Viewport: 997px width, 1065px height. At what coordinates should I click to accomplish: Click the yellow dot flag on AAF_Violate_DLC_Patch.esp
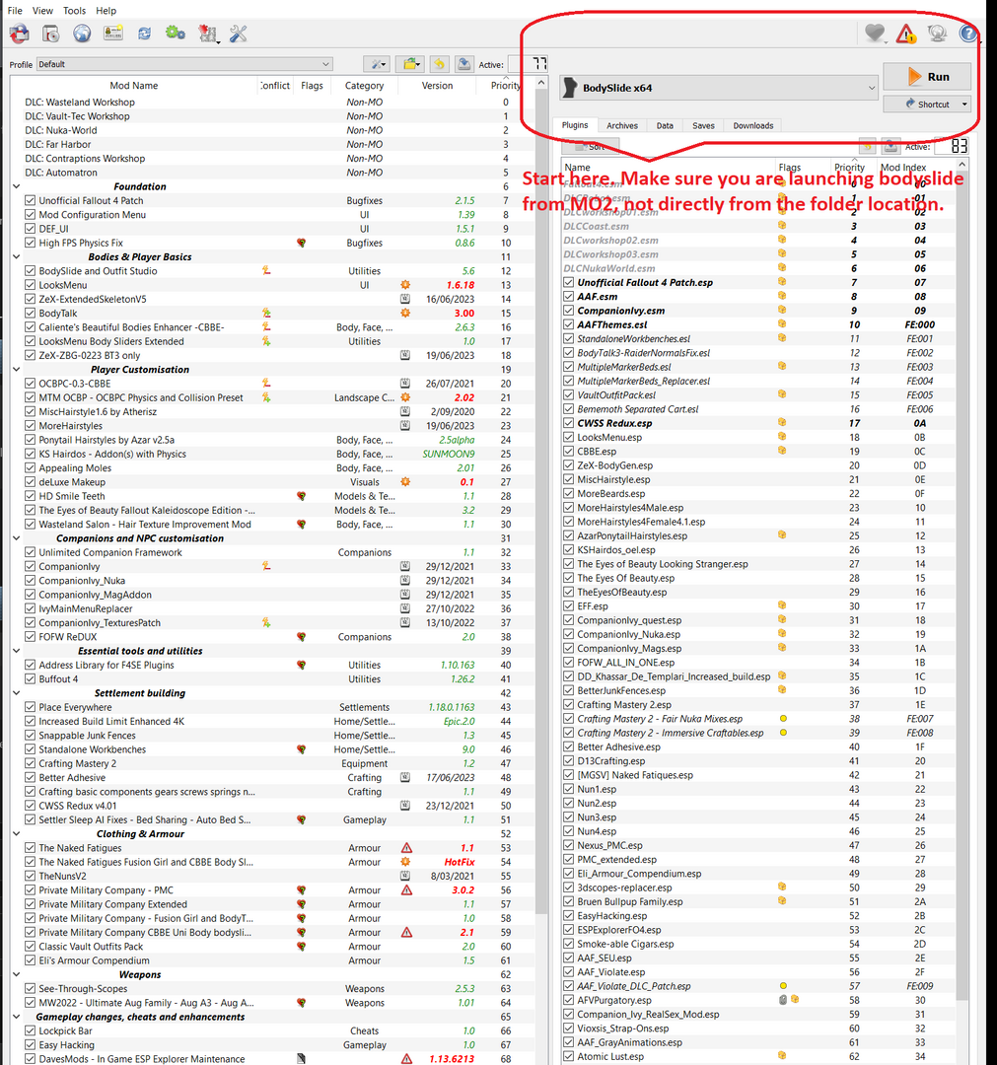[783, 985]
